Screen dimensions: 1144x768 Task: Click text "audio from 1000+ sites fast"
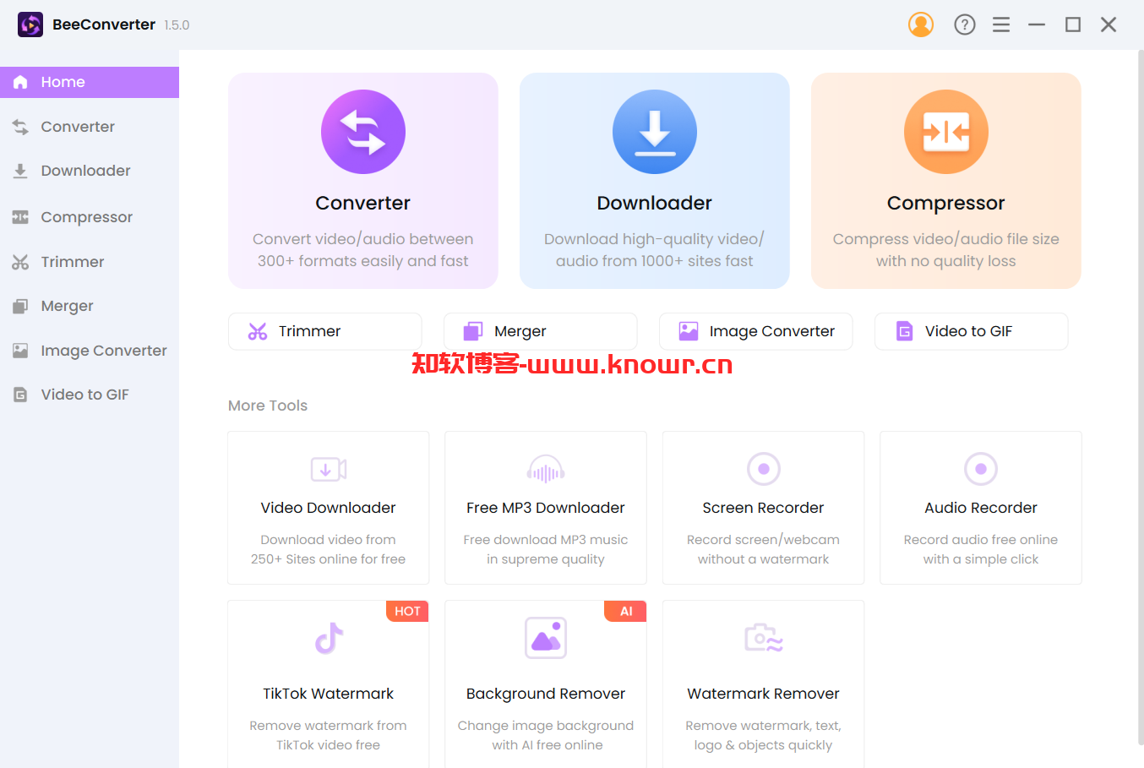655,261
